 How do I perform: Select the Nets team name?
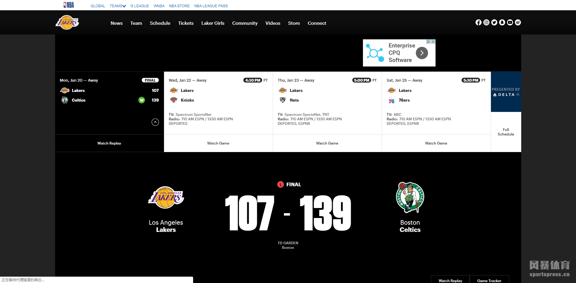294,100
